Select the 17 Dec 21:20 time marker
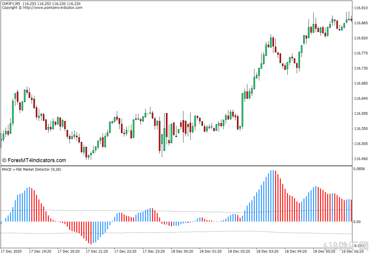The image size is (371, 255). 96,251
